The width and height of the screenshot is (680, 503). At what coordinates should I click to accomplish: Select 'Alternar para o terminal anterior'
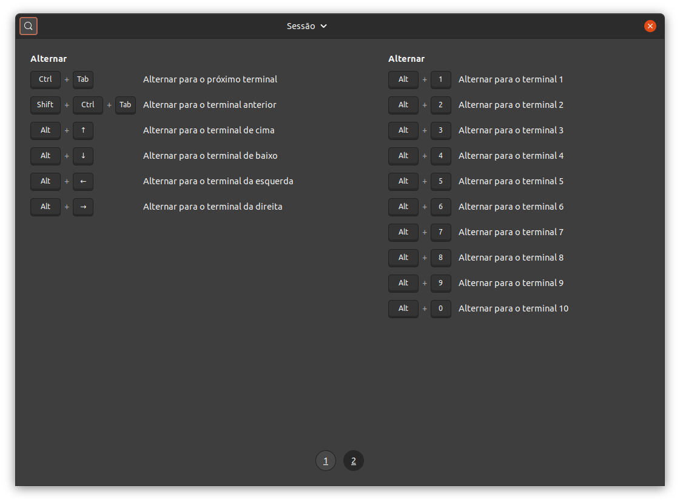[x=209, y=105]
